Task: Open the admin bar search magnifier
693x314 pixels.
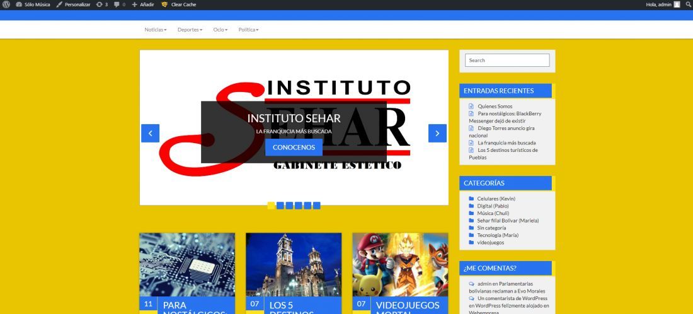Action: tap(688, 4)
